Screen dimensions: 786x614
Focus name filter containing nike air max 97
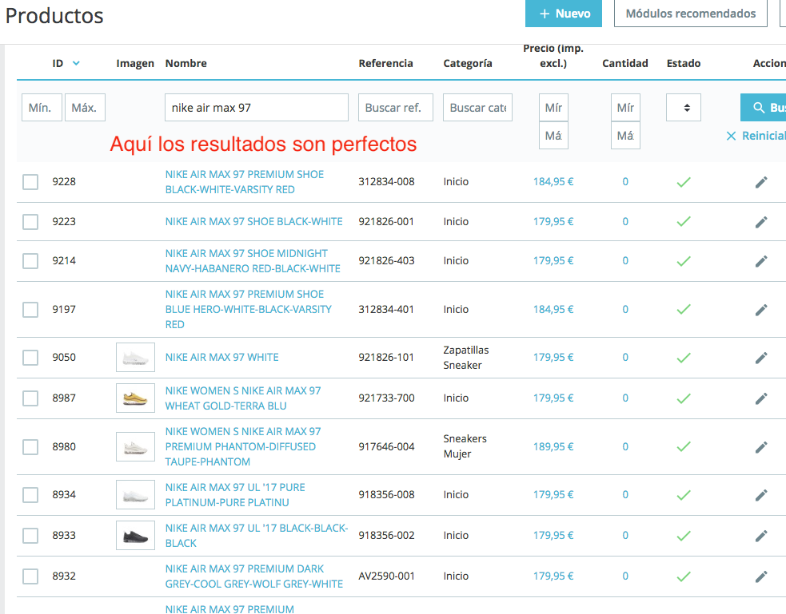[x=257, y=108]
